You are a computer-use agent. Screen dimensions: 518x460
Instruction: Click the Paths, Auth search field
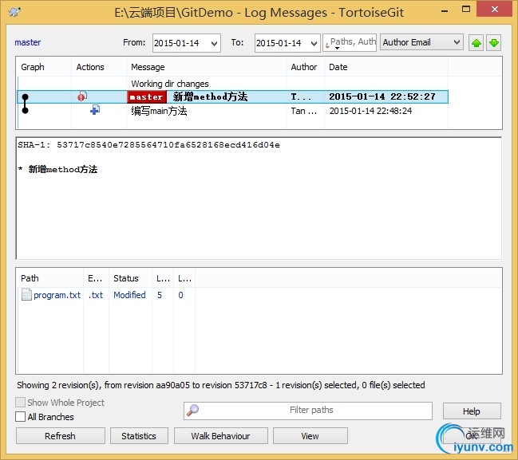(350, 42)
